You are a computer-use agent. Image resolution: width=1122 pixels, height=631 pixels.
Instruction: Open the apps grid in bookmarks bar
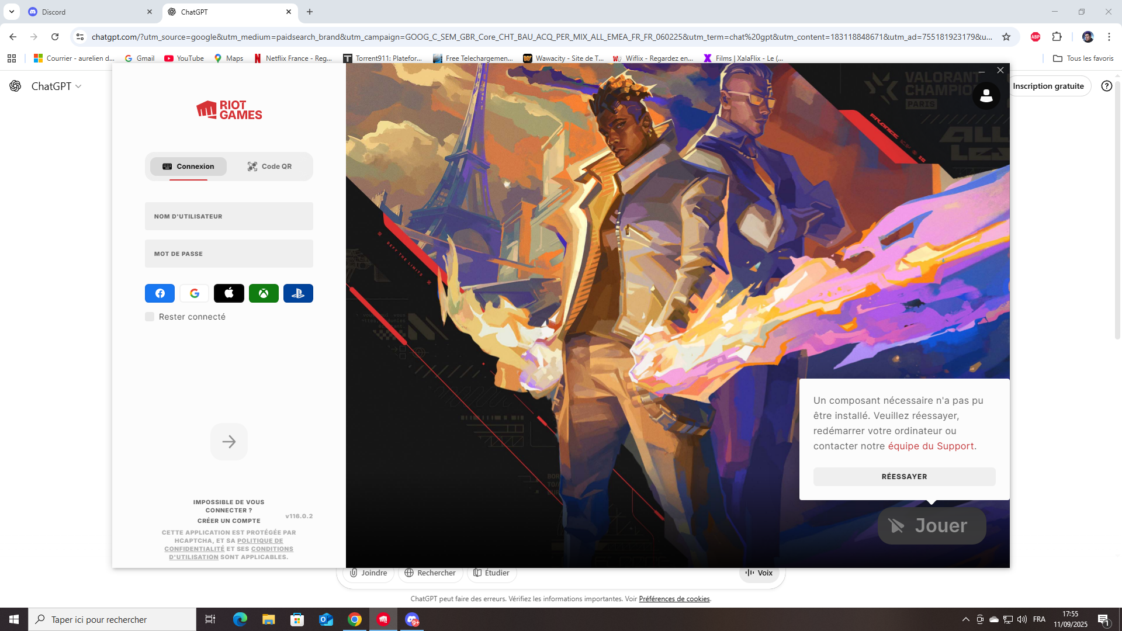pos(12,58)
